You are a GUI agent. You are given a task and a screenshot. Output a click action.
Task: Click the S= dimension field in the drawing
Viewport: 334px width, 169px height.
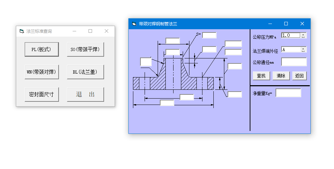(x=209, y=35)
